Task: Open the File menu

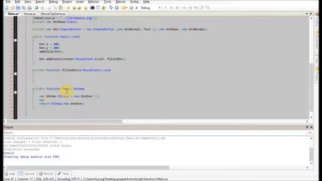Action: [8, 2]
